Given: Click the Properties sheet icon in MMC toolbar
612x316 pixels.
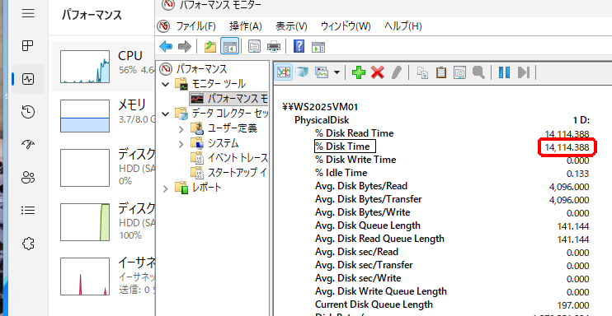Looking at the screenshot, I should [255, 47].
